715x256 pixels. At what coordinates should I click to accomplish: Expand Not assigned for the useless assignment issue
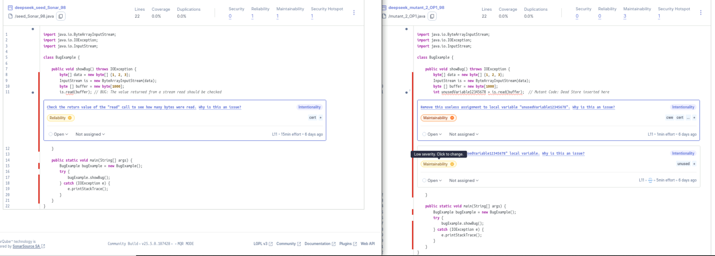coord(464,134)
